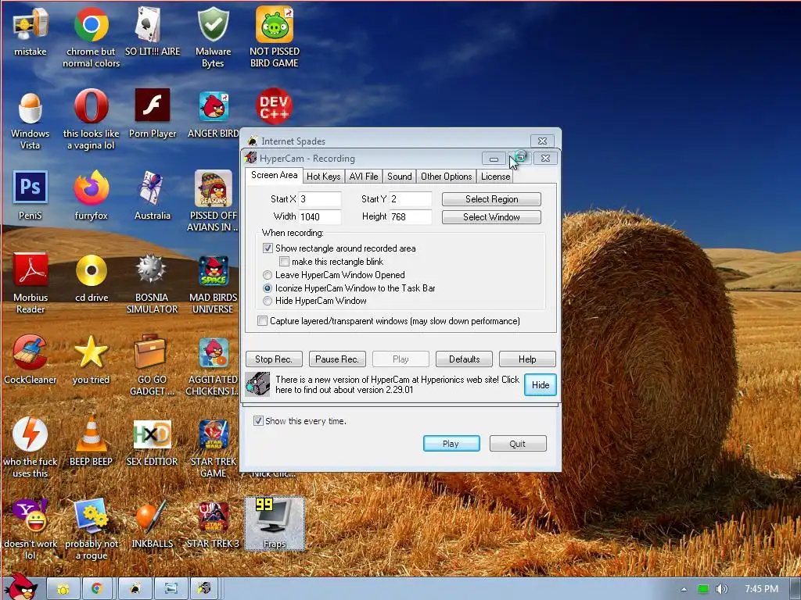Go to the Other Options tab
801x600 pixels.
pyautogui.click(x=447, y=176)
